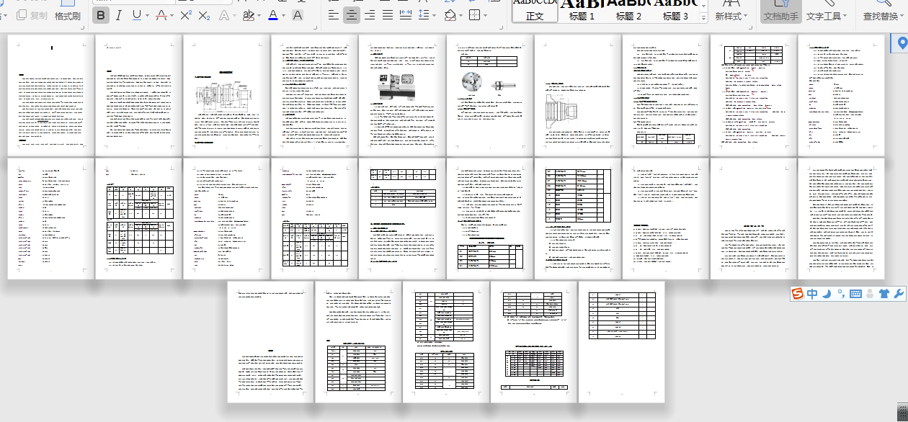Apply strikethrough A formatting
Image resolution: width=908 pixels, height=422 pixels.
161,15
